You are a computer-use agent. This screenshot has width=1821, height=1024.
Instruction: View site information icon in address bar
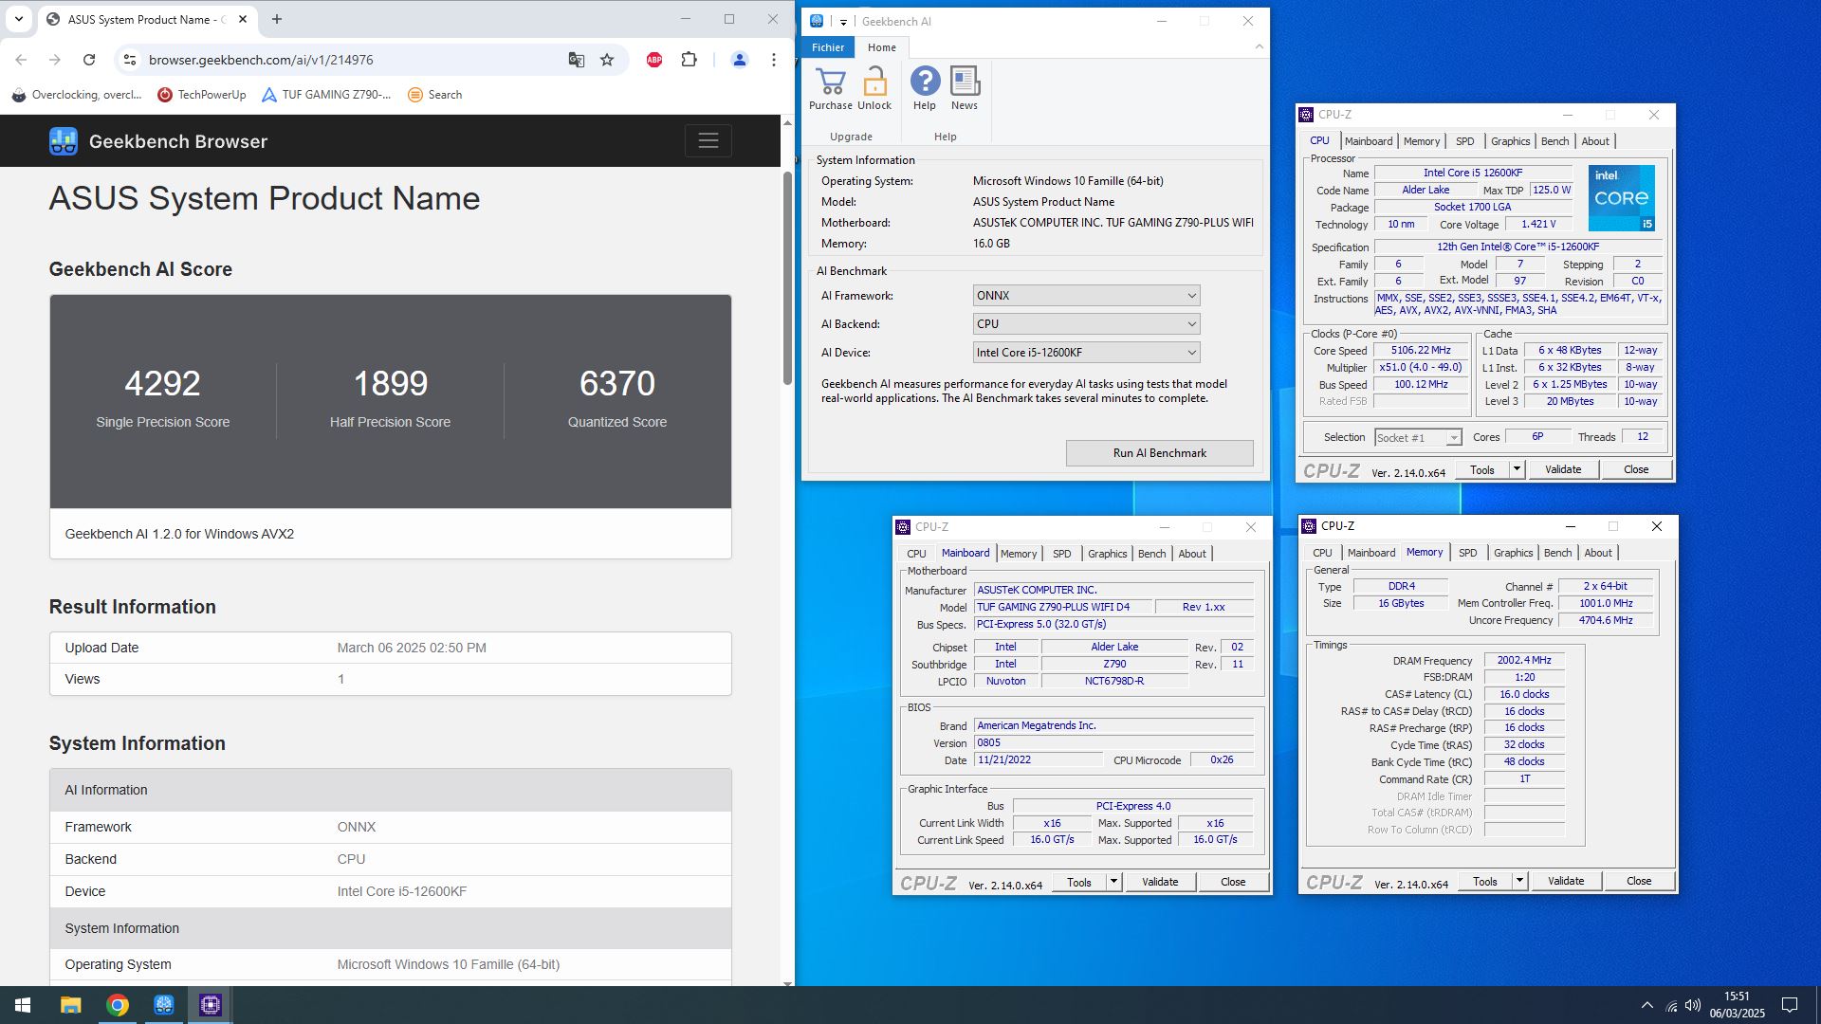coord(130,60)
